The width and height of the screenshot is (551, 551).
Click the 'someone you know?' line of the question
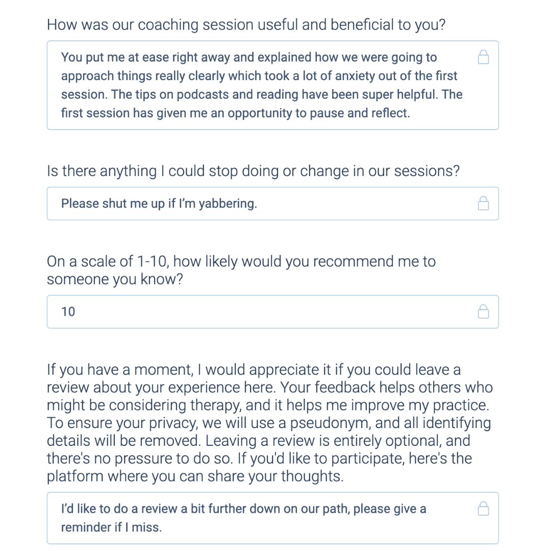pyautogui.click(x=115, y=280)
